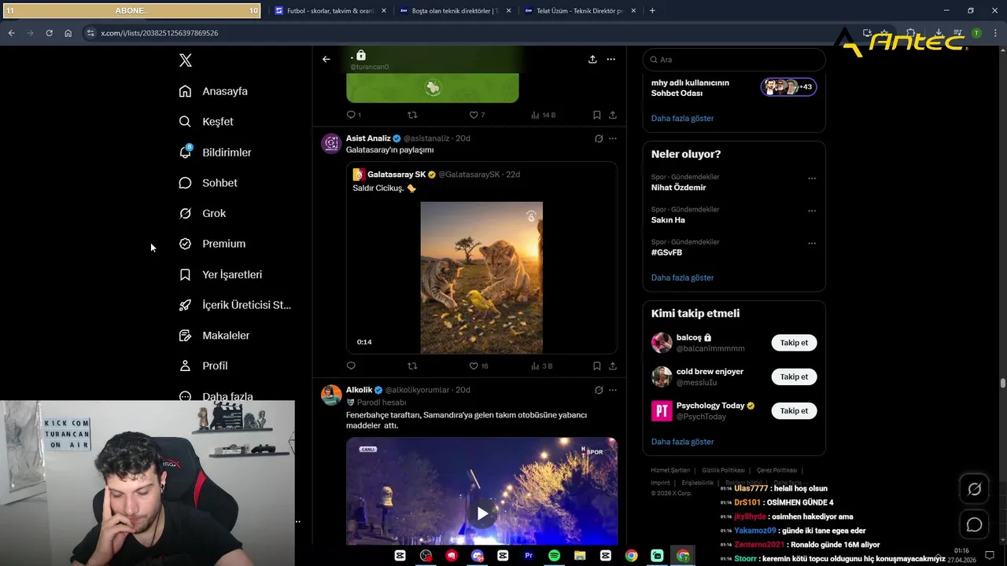Repost the Asist Analiz post

[x=412, y=366]
